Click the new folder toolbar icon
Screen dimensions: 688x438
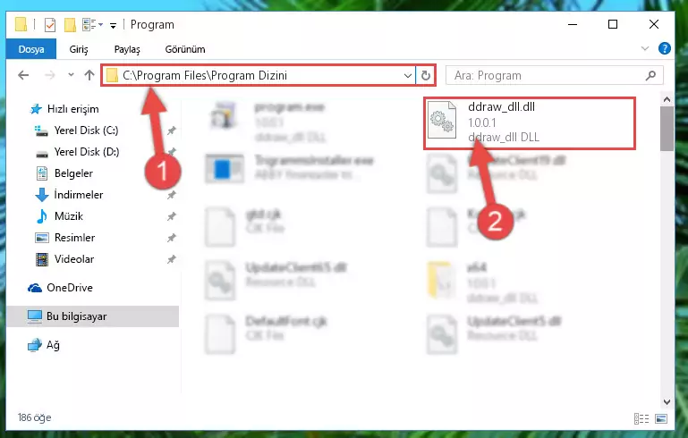[70, 24]
